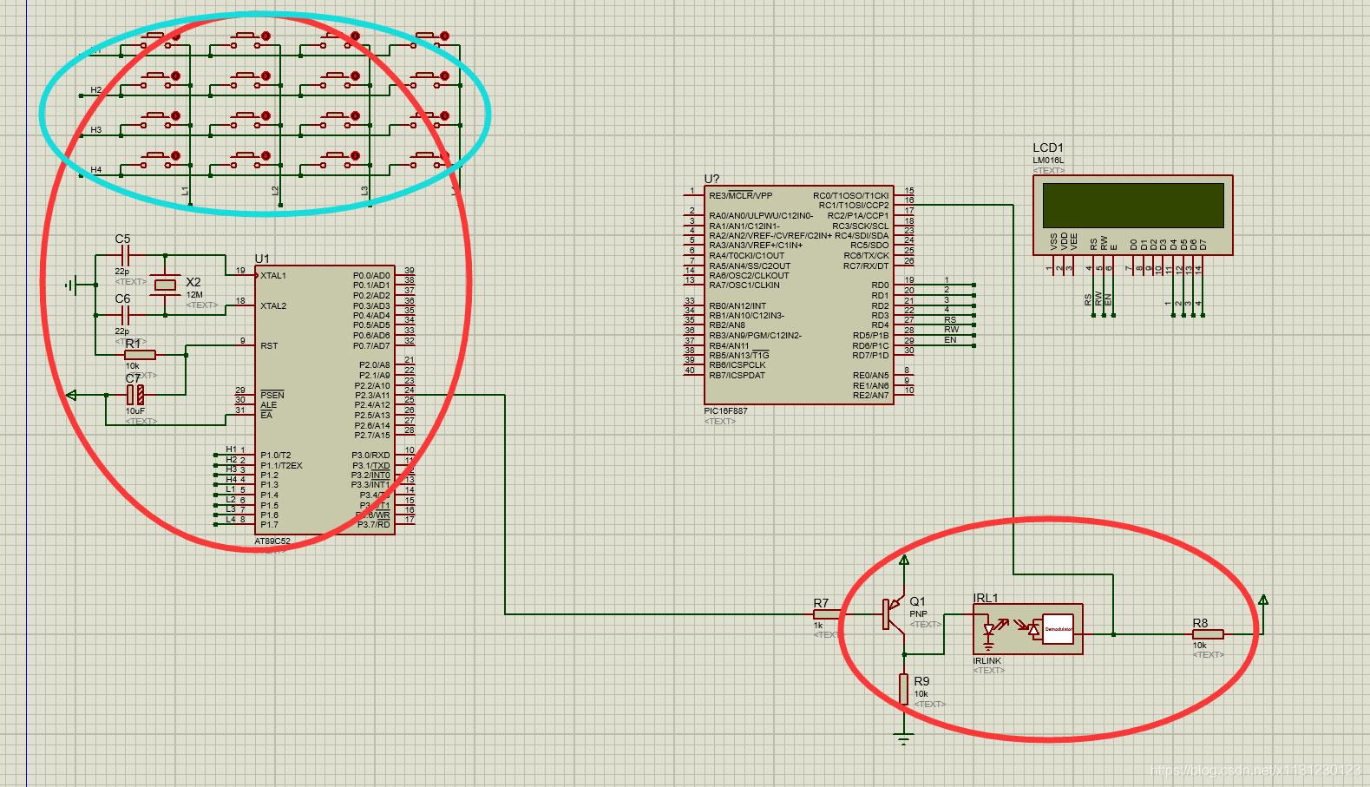Click the ground symbol below R9
This screenshot has height=787, width=1370.
coord(904,740)
